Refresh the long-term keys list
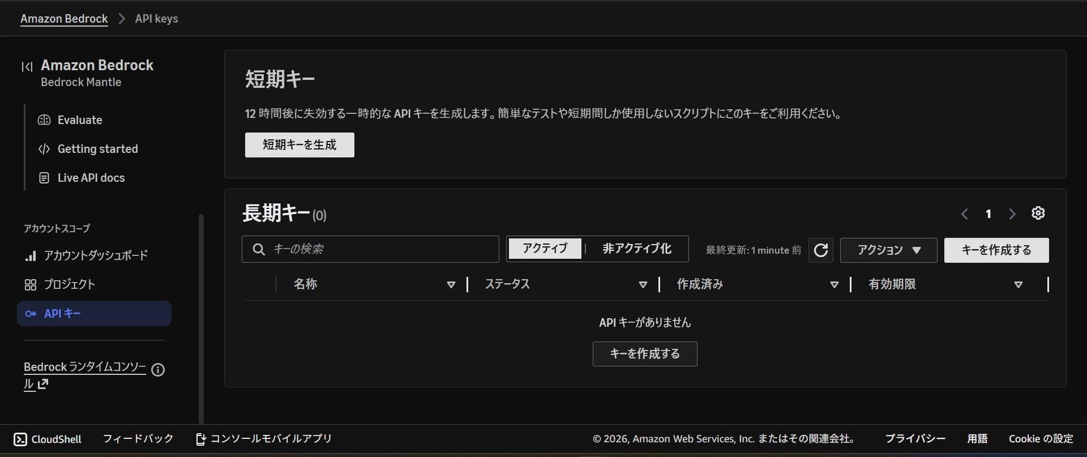The image size is (1087, 457). click(821, 250)
